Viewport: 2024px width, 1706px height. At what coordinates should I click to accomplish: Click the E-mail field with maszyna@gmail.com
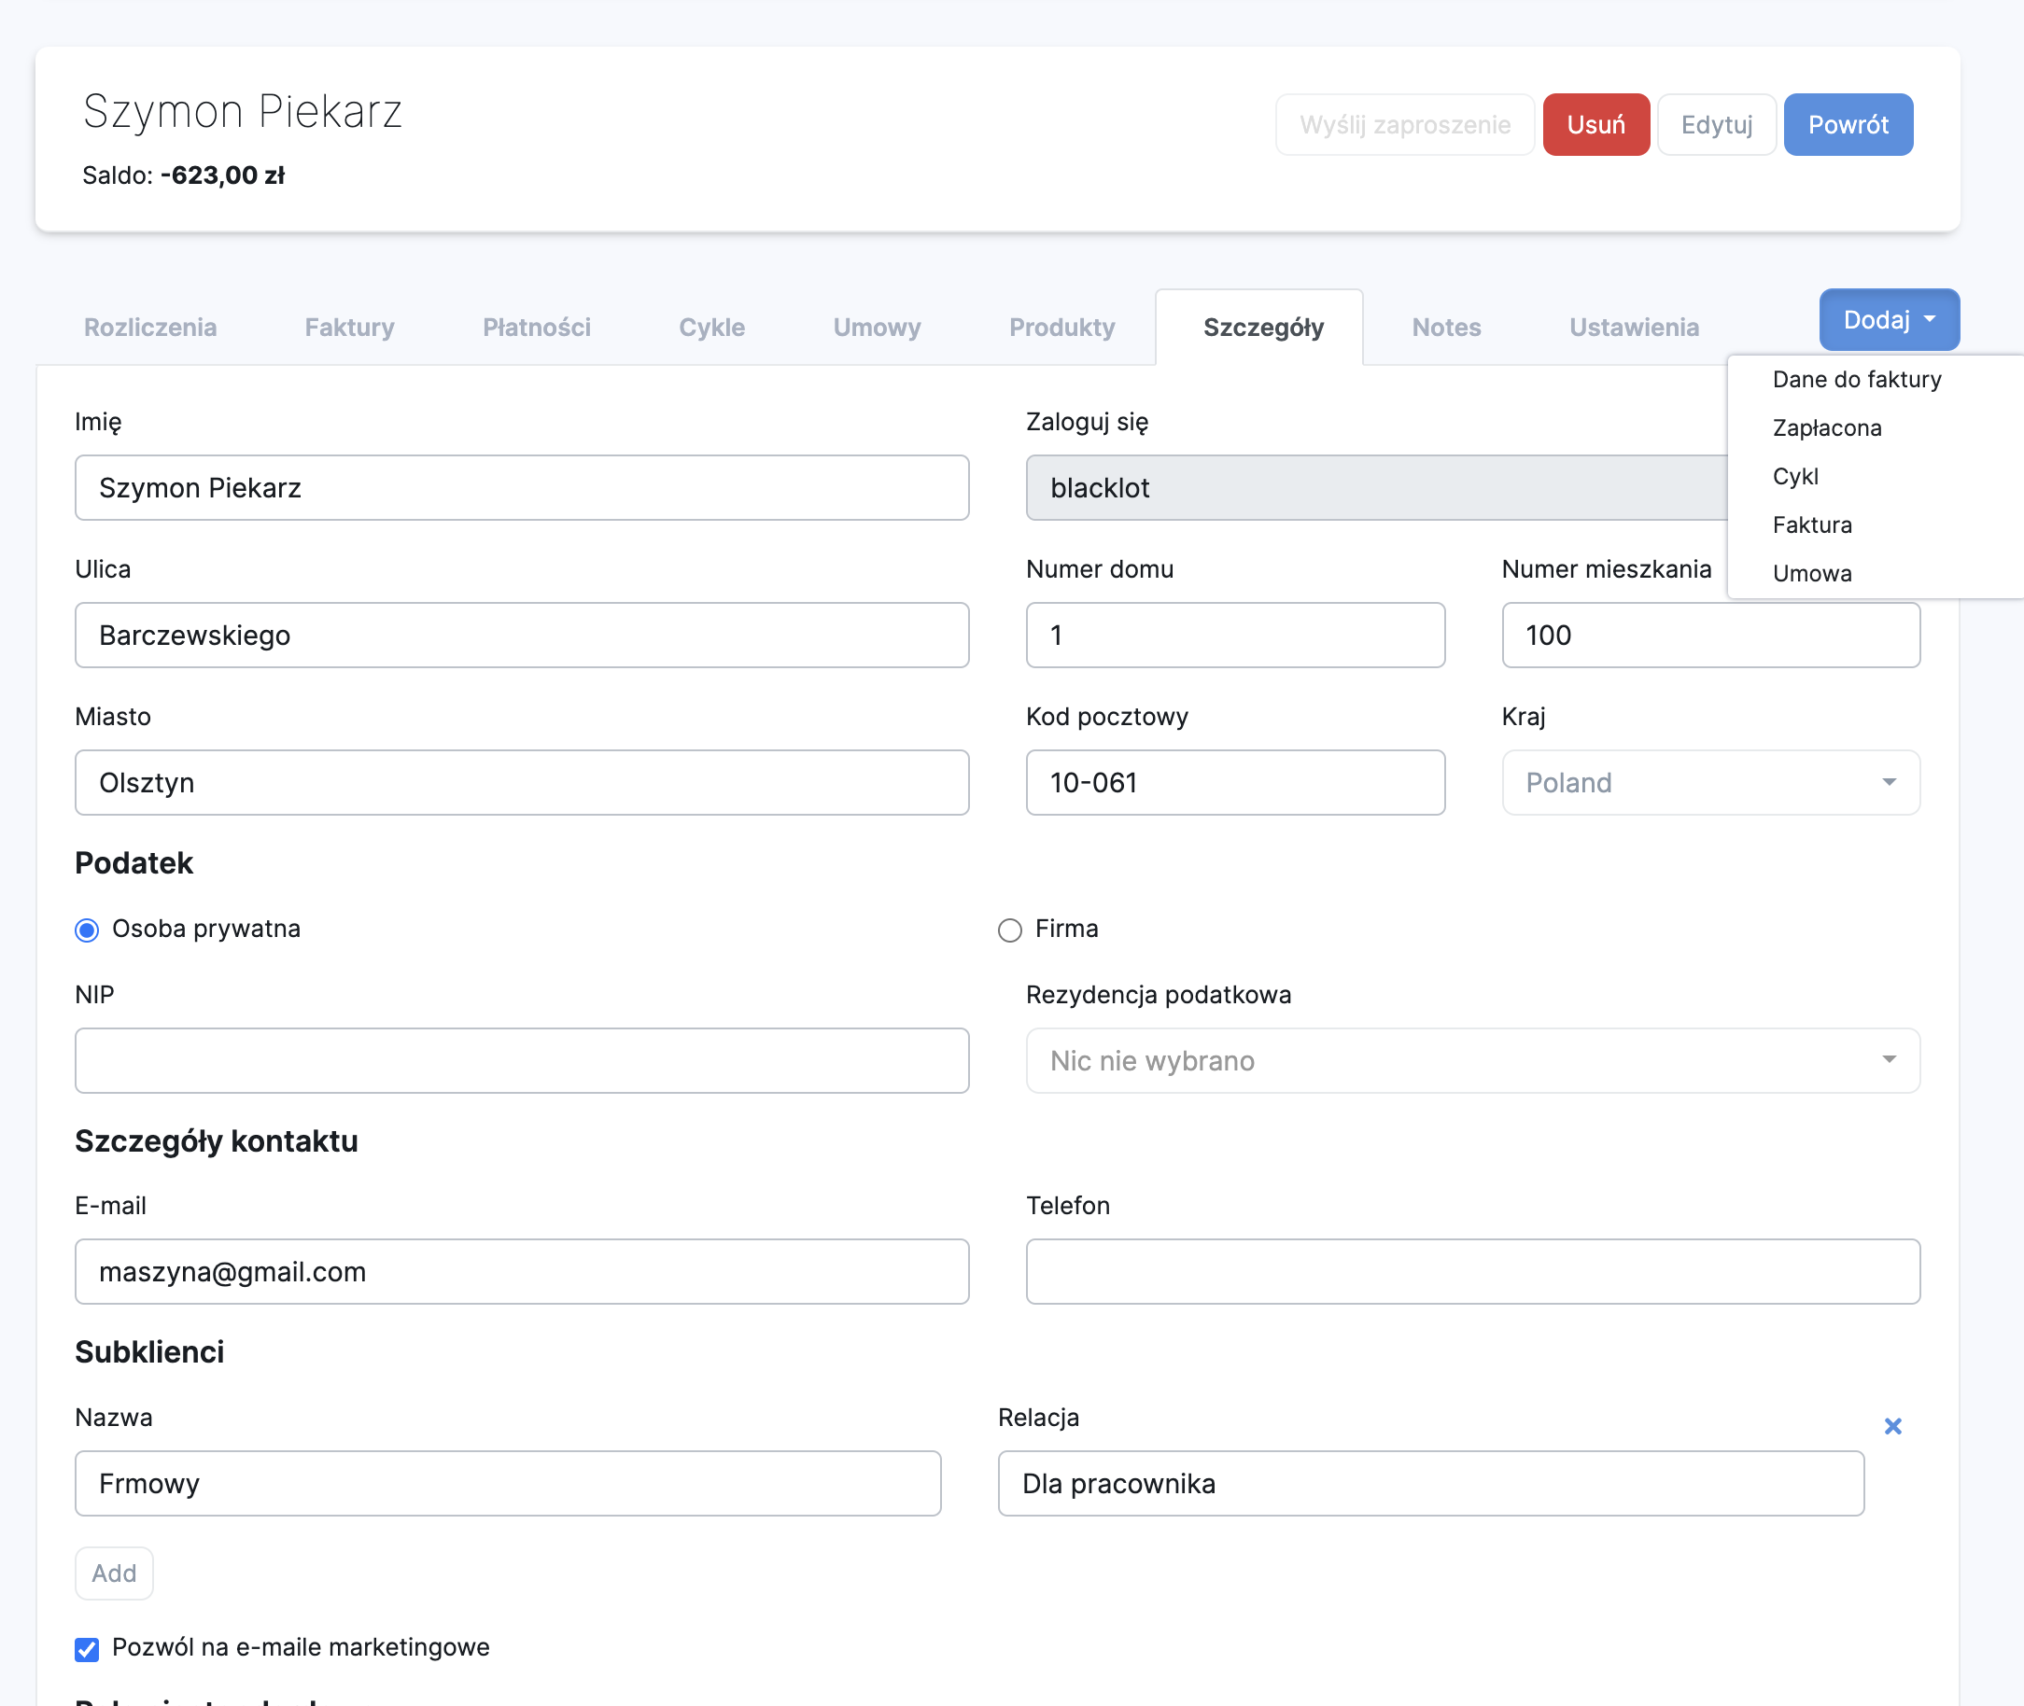(522, 1272)
